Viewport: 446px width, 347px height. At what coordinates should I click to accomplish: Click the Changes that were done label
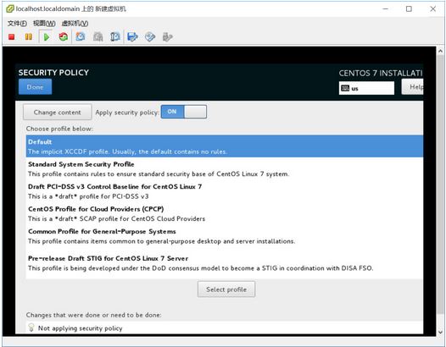93,315
